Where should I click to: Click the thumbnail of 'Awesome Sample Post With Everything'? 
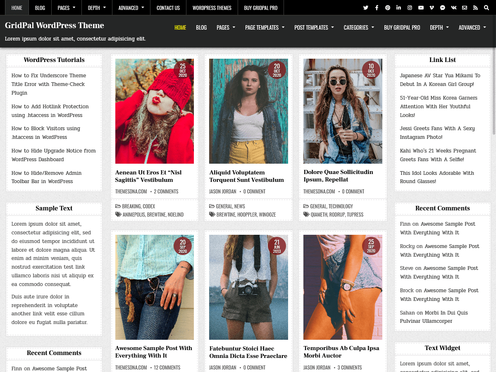click(x=154, y=286)
